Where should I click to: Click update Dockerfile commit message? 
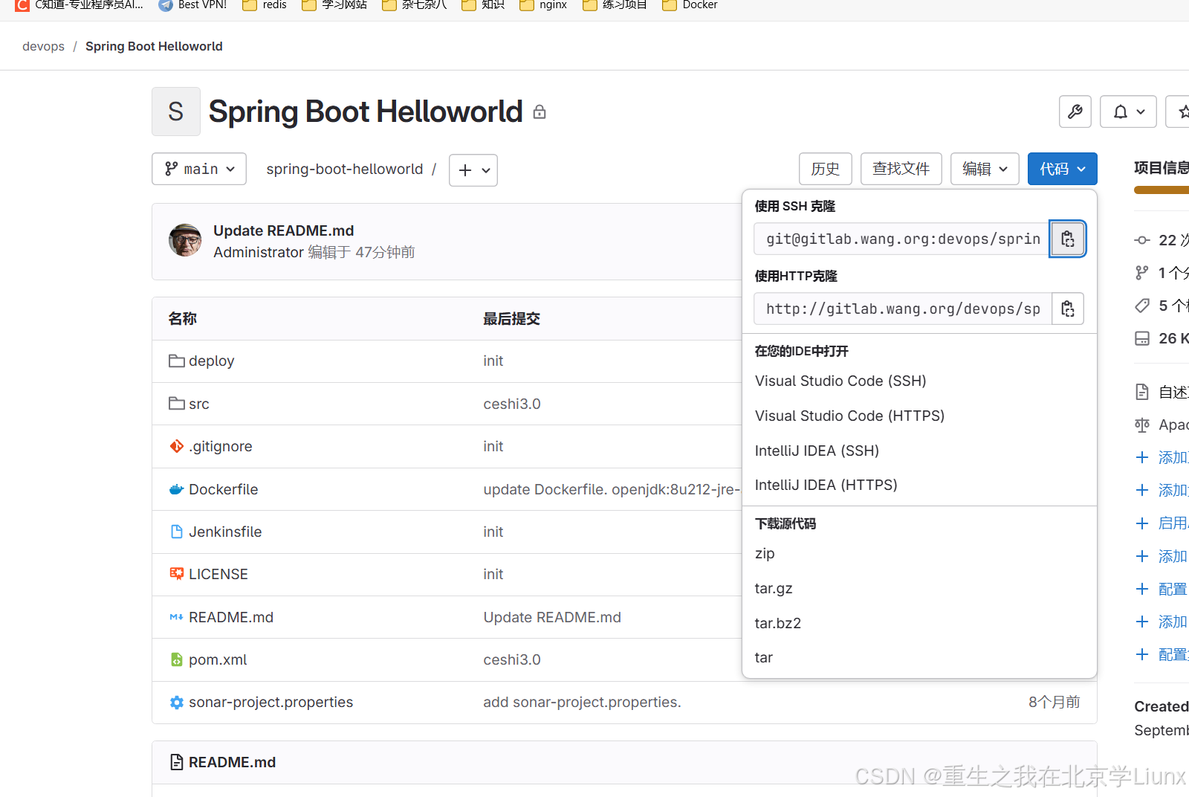click(612, 489)
